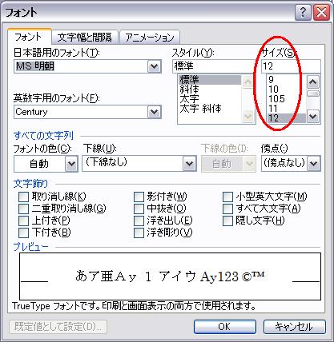Click the size list scrollbar thumb

tap(313, 93)
